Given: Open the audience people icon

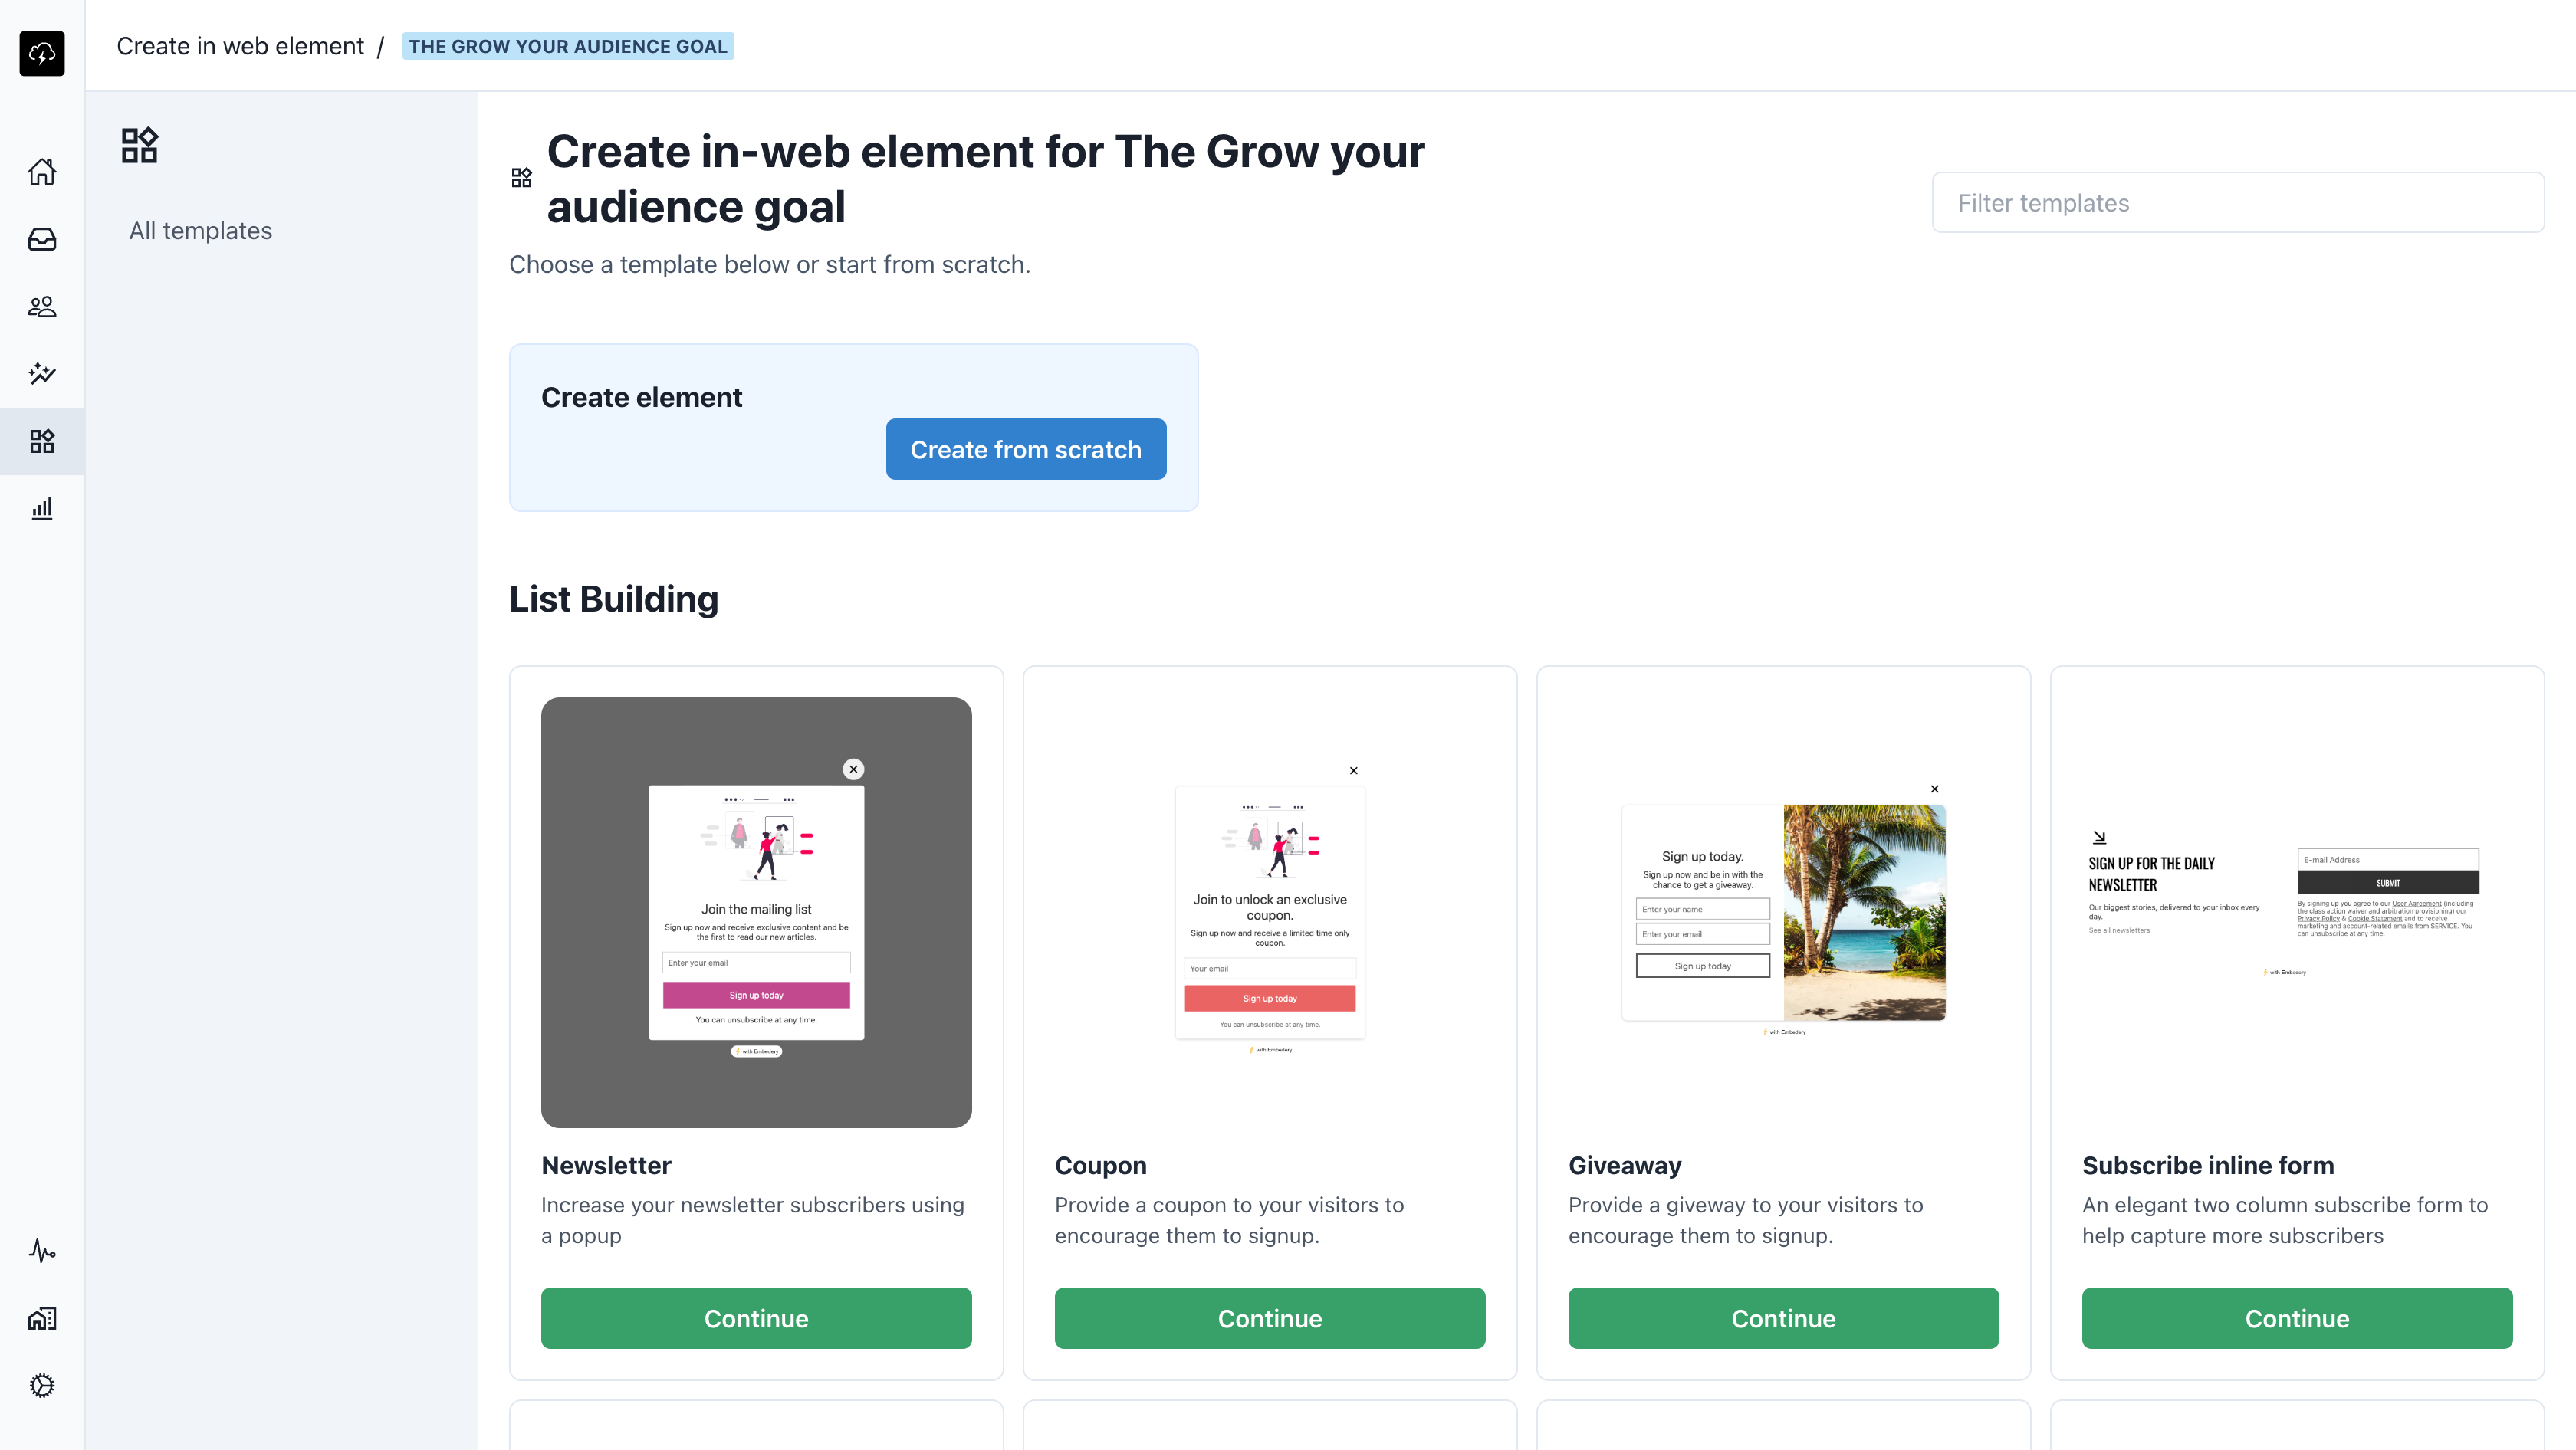Looking at the screenshot, I should pyautogui.click(x=42, y=307).
